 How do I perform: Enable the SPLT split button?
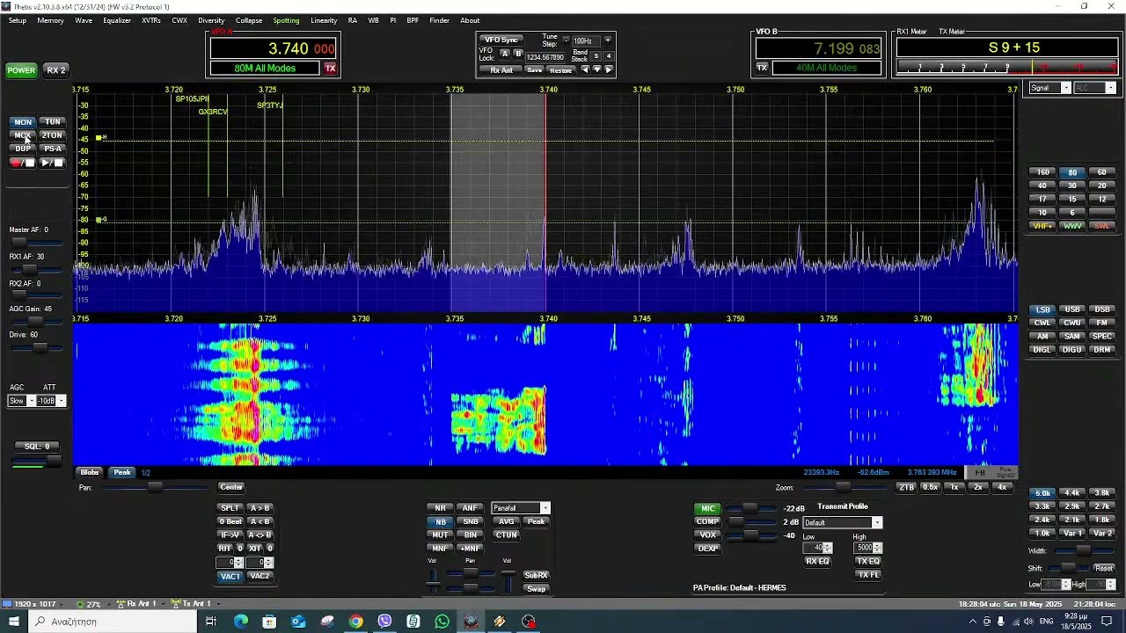(230, 508)
